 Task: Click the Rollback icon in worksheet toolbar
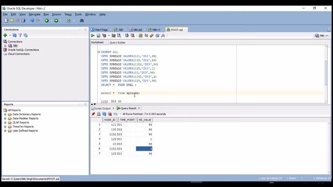(133, 36)
